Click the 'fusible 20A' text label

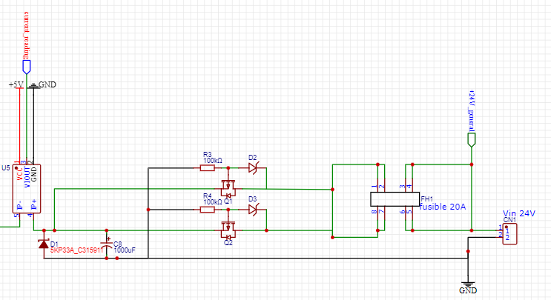[443, 207]
